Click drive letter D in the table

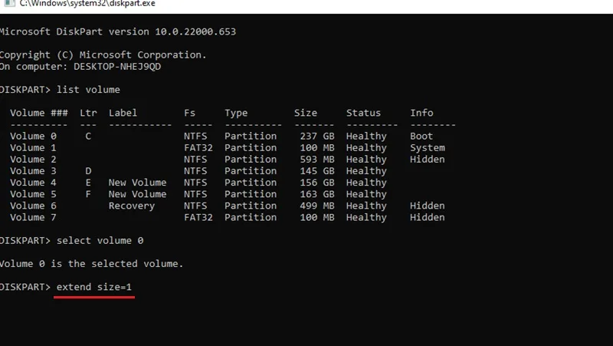[x=88, y=171]
